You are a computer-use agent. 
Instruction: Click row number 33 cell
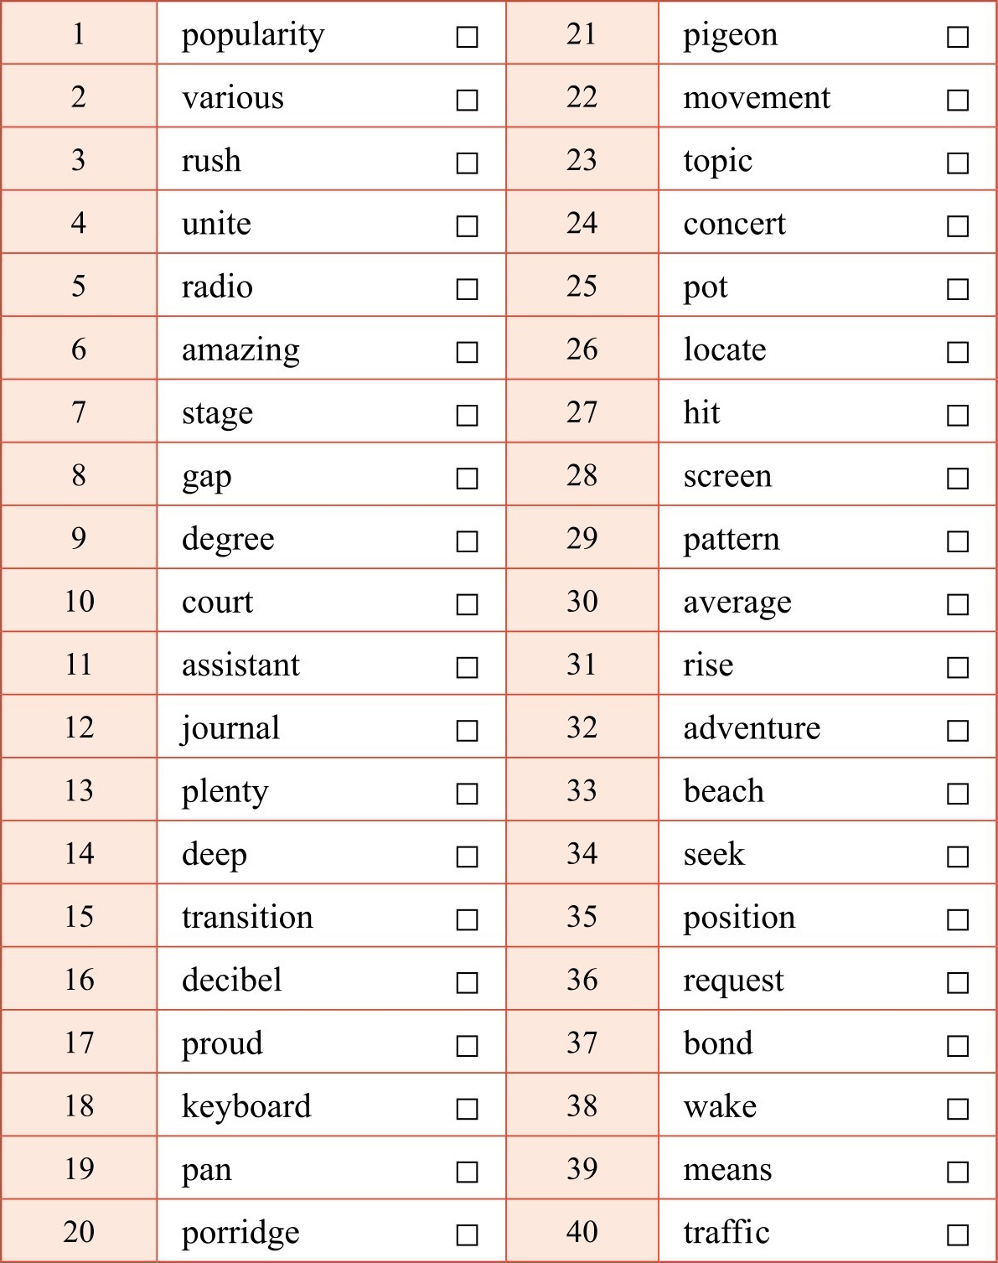(582, 790)
